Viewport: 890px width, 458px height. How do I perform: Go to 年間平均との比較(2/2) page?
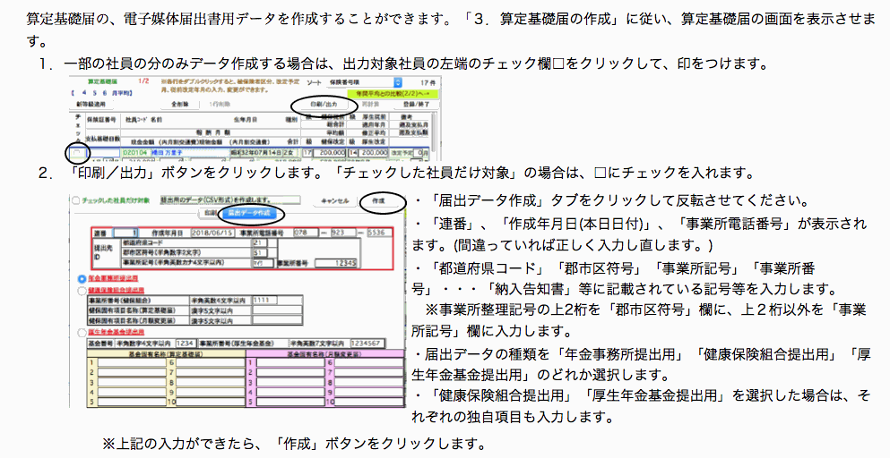coord(395,91)
